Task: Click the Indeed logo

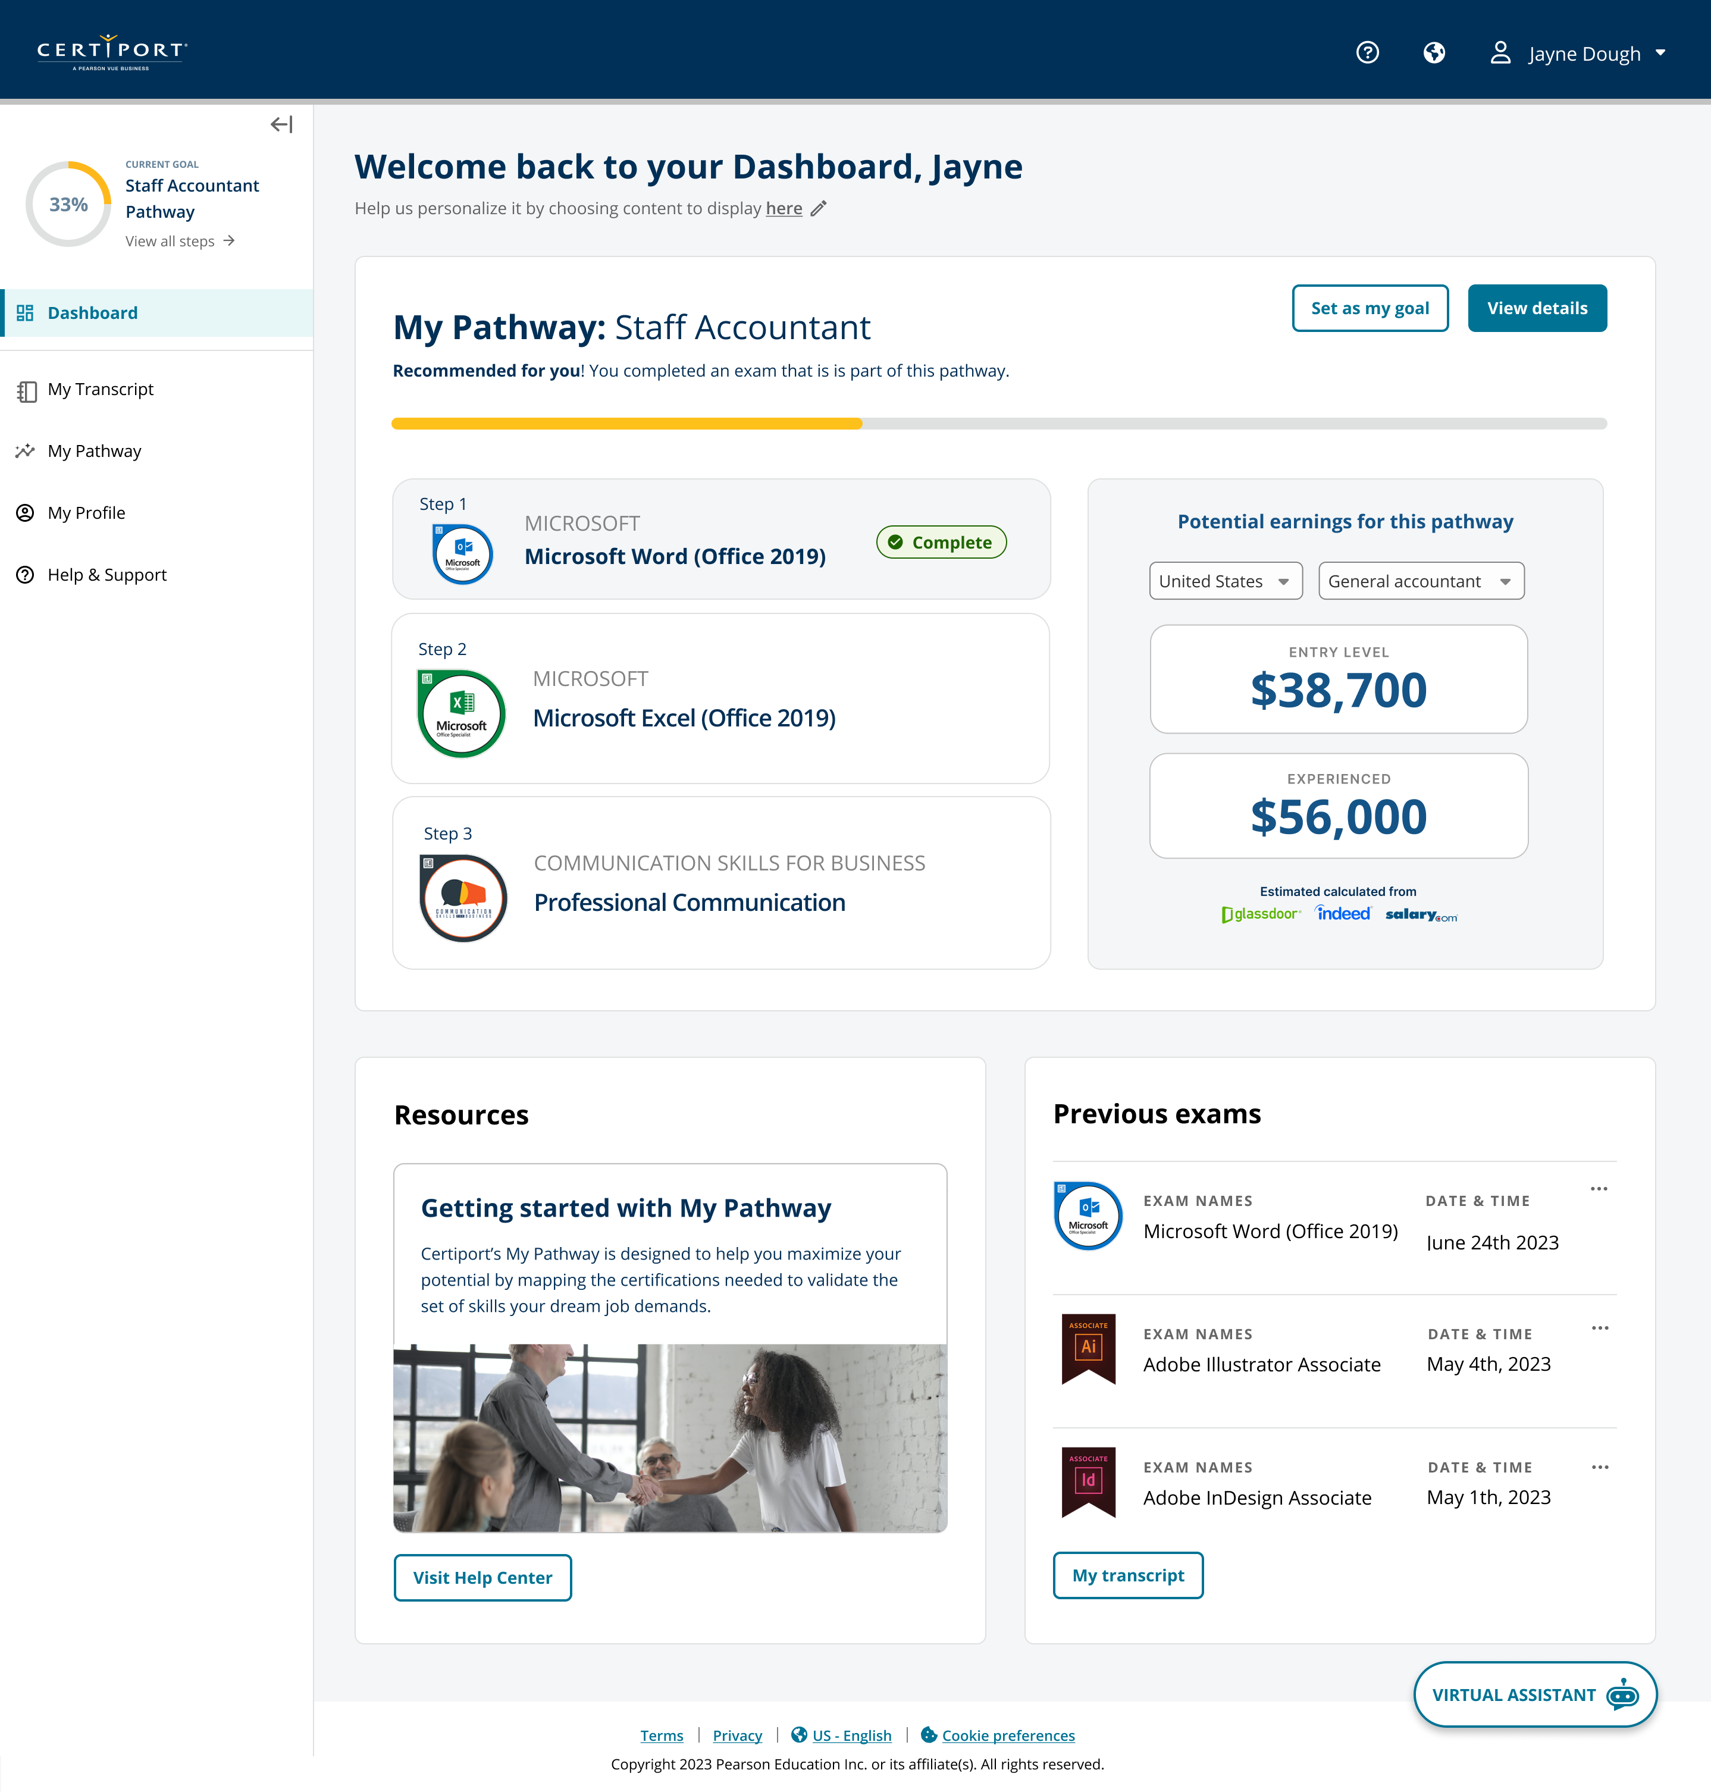Action: point(1343,914)
